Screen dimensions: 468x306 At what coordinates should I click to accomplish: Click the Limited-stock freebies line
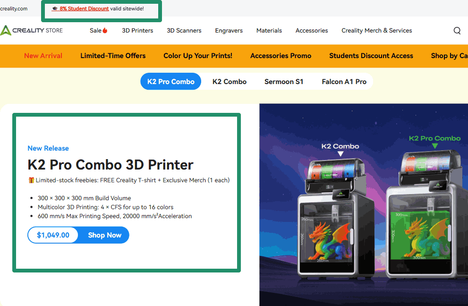tap(129, 180)
